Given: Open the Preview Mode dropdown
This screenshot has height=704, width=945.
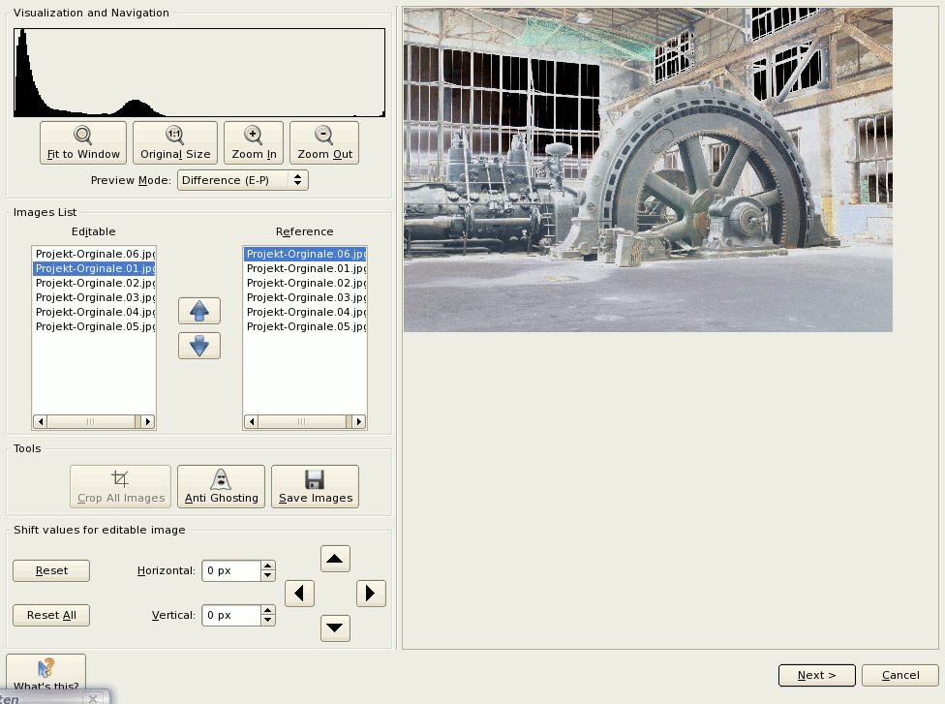Looking at the screenshot, I should (243, 180).
